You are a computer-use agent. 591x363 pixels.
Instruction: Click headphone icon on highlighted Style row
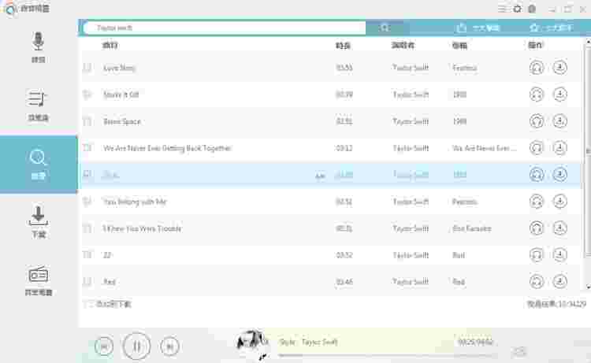(537, 175)
